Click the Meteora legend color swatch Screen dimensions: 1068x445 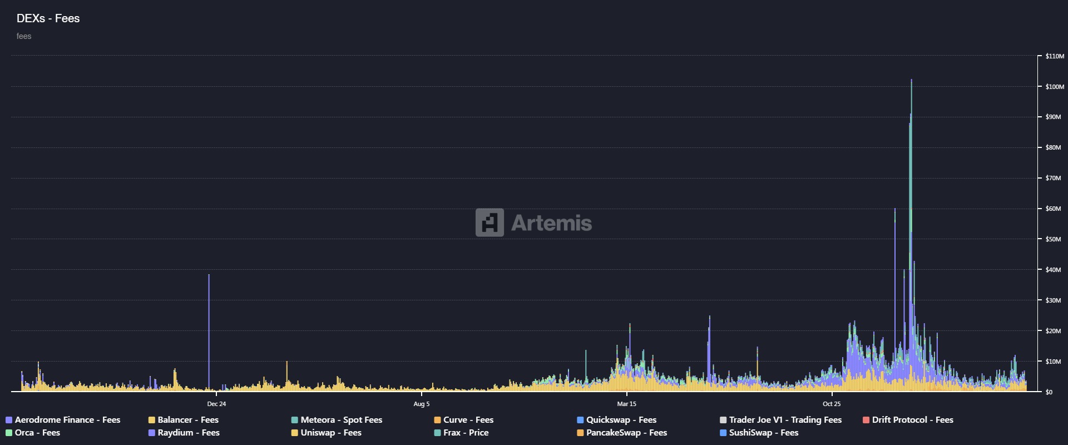click(x=294, y=420)
